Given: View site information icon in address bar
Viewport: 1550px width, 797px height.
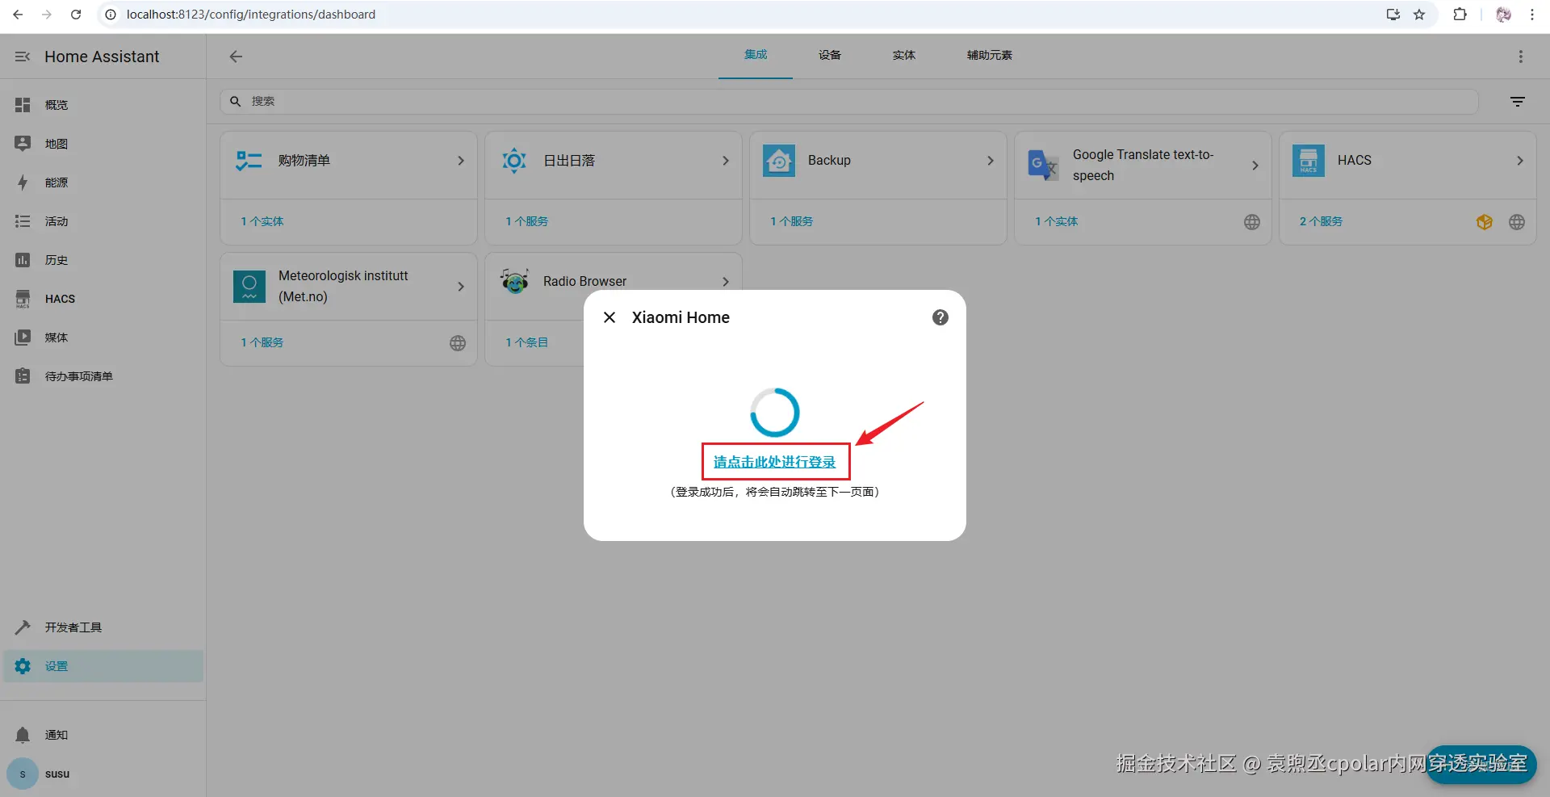Looking at the screenshot, I should pos(111,15).
